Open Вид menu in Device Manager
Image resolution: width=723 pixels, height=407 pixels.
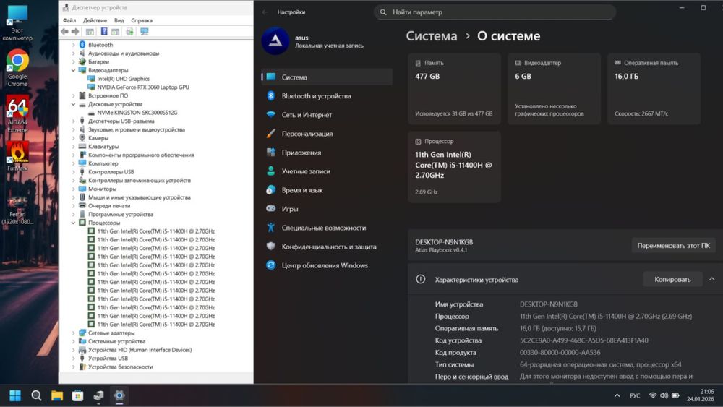coord(119,20)
